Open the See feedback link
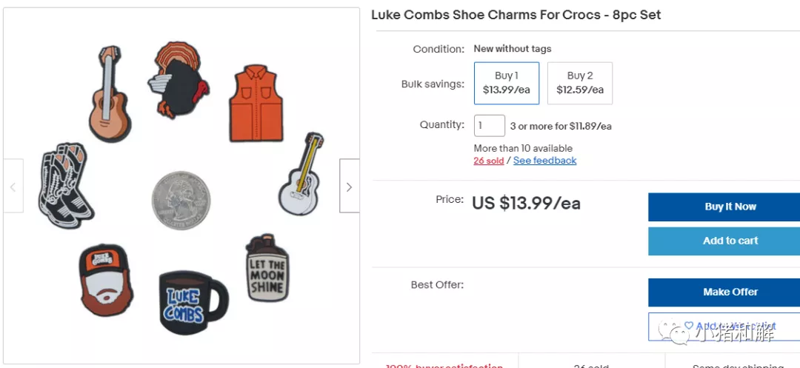Image resolution: width=800 pixels, height=368 pixels. pyautogui.click(x=544, y=161)
